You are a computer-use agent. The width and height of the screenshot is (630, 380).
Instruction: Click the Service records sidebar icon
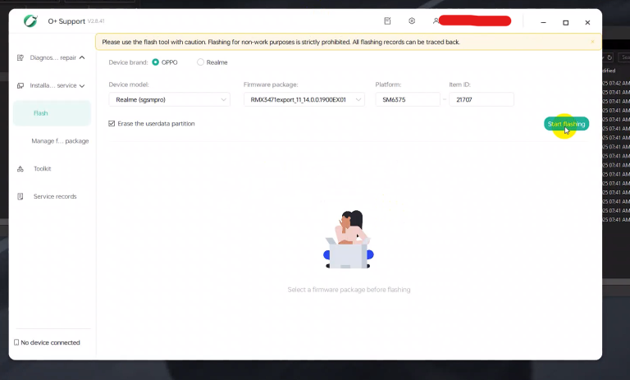point(21,196)
